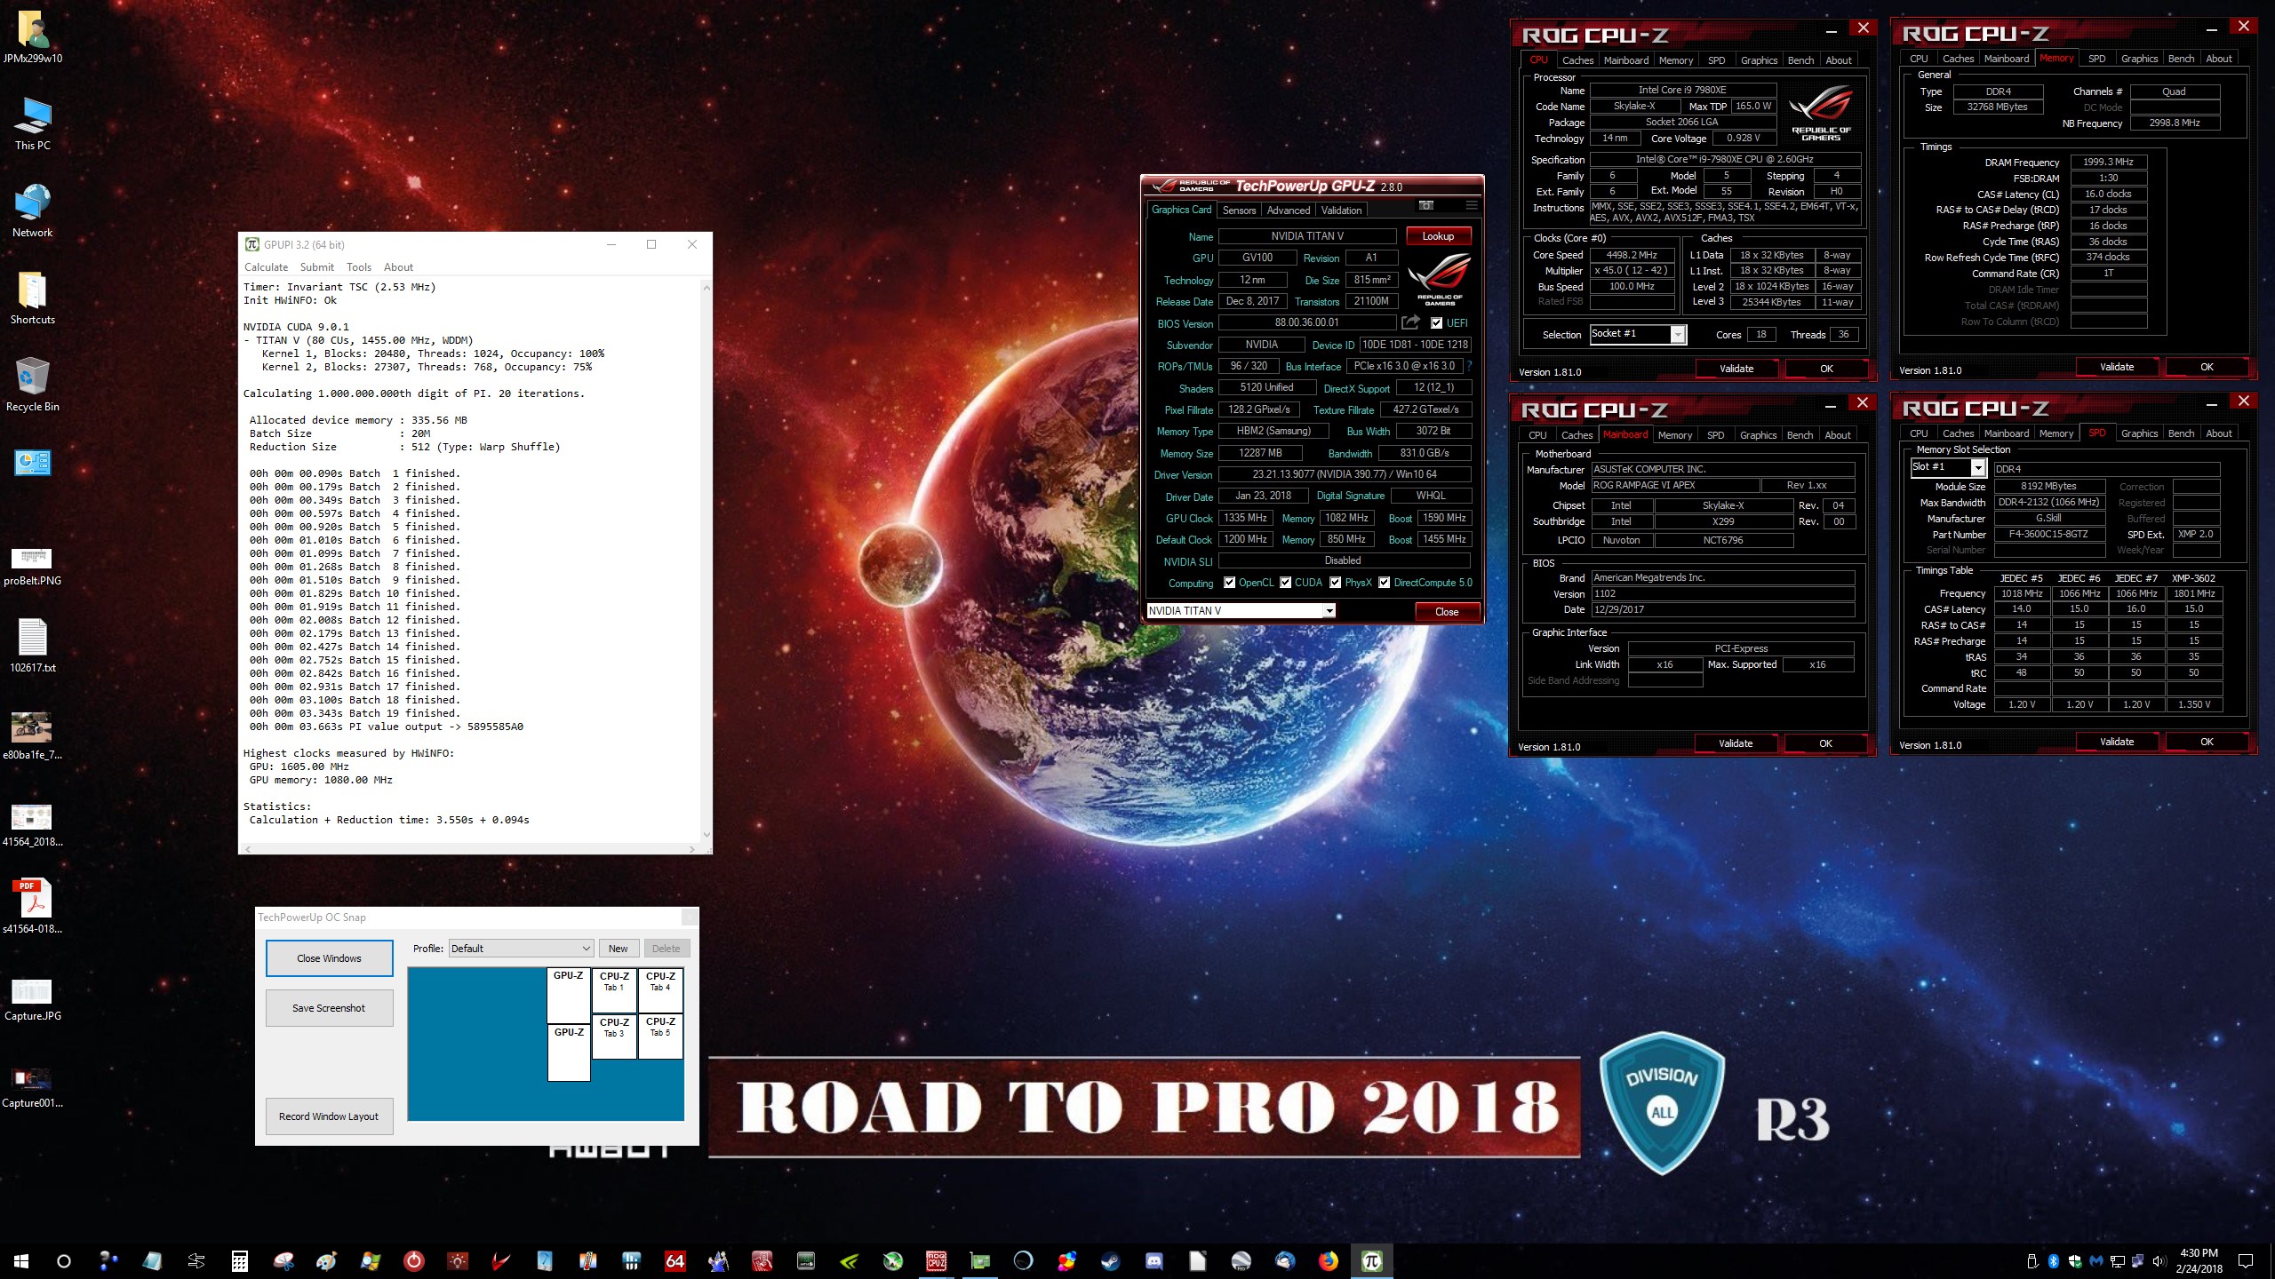The width and height of the screenshot is (2275, 1279).
Task: Click the Lookup button in GPU-Z
Action: coord(1438,236)
